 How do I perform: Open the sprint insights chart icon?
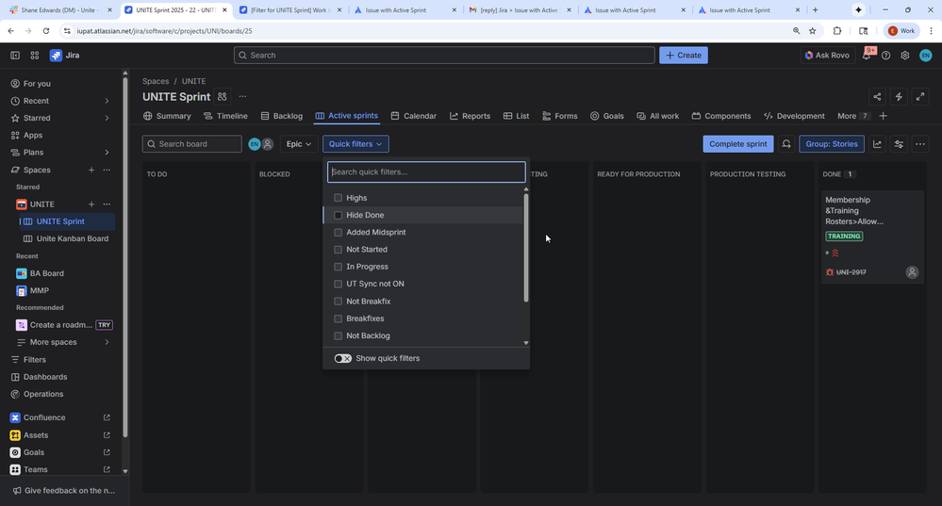(x=877, y=144)
